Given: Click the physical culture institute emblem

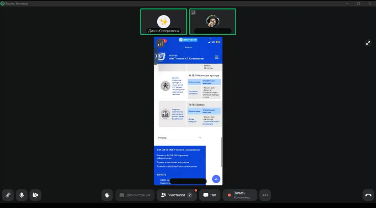Looking at the screenshot, I should [165, 86].
